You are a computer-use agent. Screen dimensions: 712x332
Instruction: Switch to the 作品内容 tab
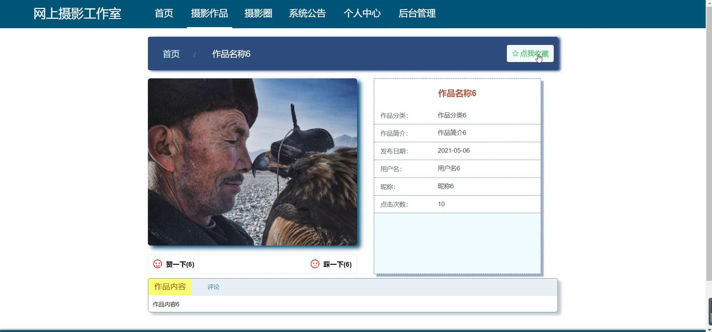click(170, 287)
